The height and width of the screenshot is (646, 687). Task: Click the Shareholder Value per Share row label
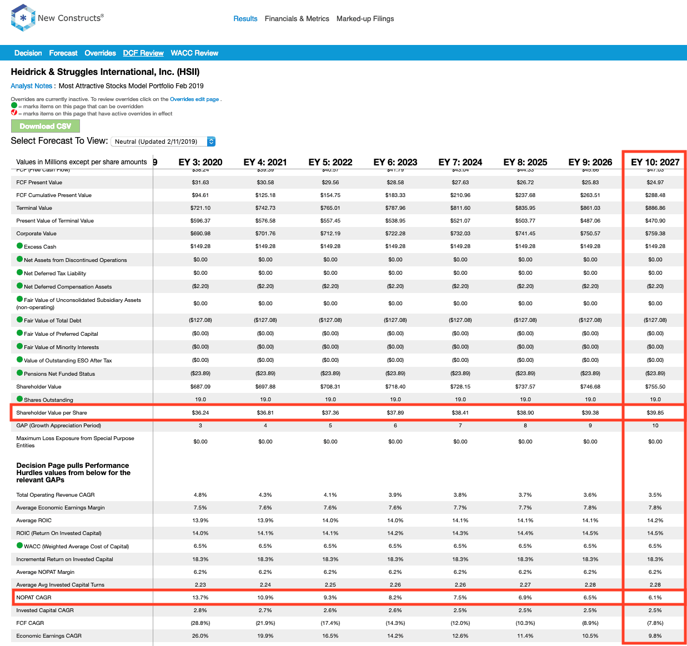click(x=52, y=413)
